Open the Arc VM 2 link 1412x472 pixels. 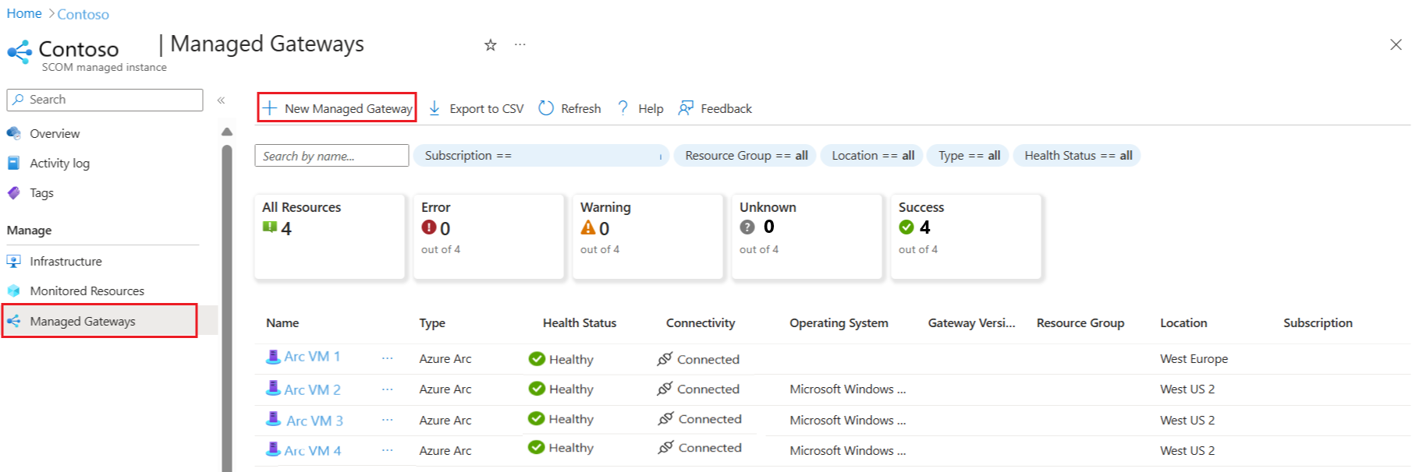coord(312,389)
